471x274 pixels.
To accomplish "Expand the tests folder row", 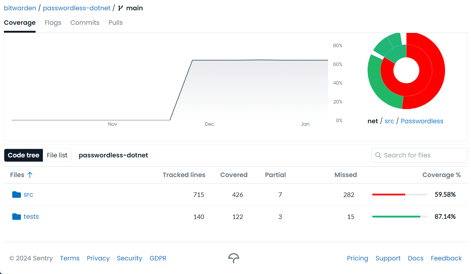I will tap(31, 216).
